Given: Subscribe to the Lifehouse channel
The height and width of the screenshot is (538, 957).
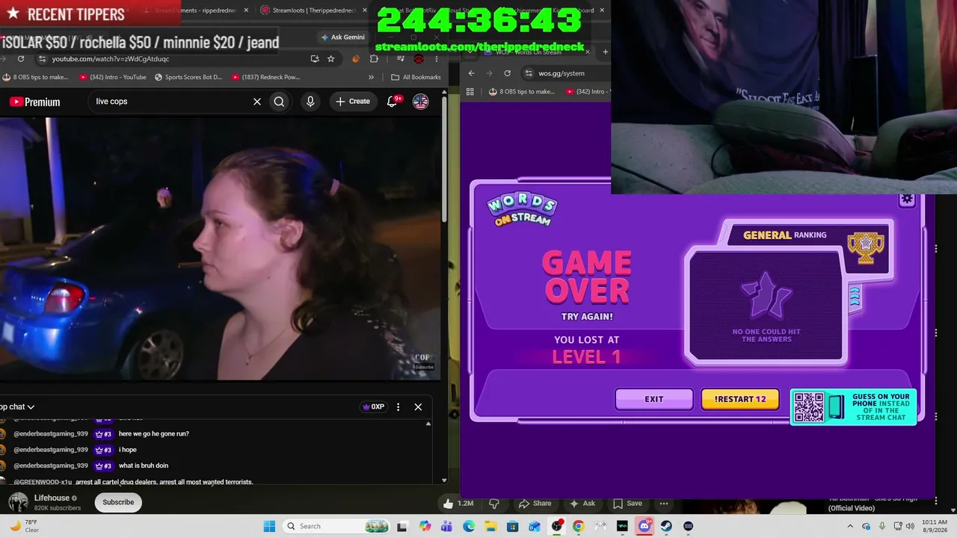Looking at the screenshot, I should [x=118, y=502].
